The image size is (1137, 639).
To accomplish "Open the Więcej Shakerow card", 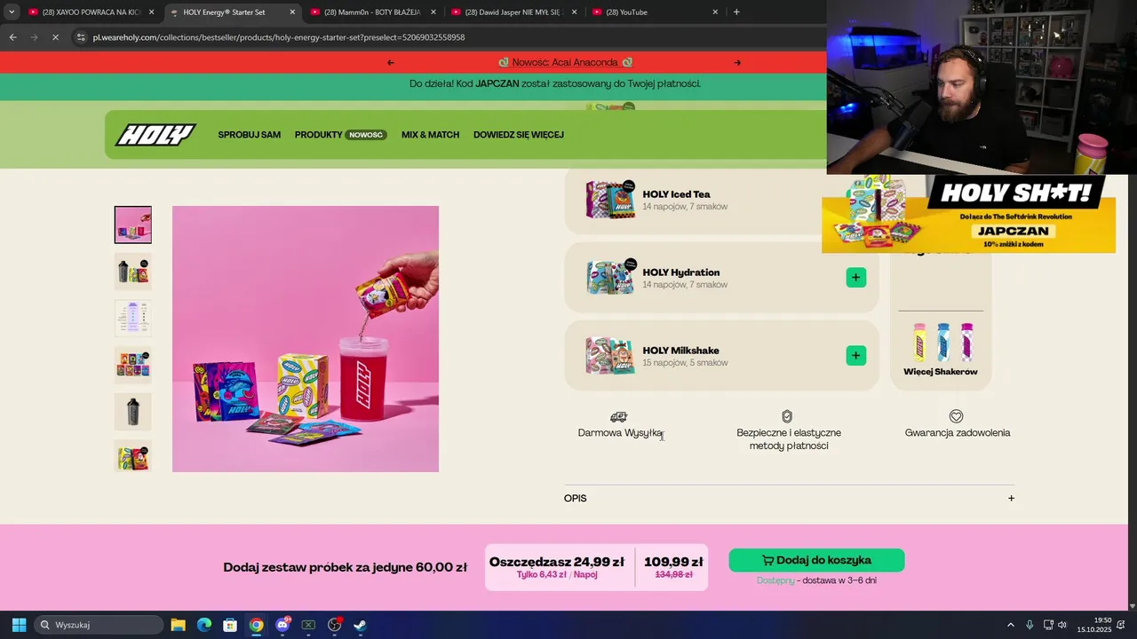I will click(x=941, y=350).
